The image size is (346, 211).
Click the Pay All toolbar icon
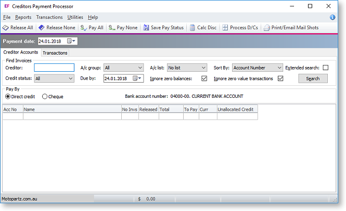(84, 28)
